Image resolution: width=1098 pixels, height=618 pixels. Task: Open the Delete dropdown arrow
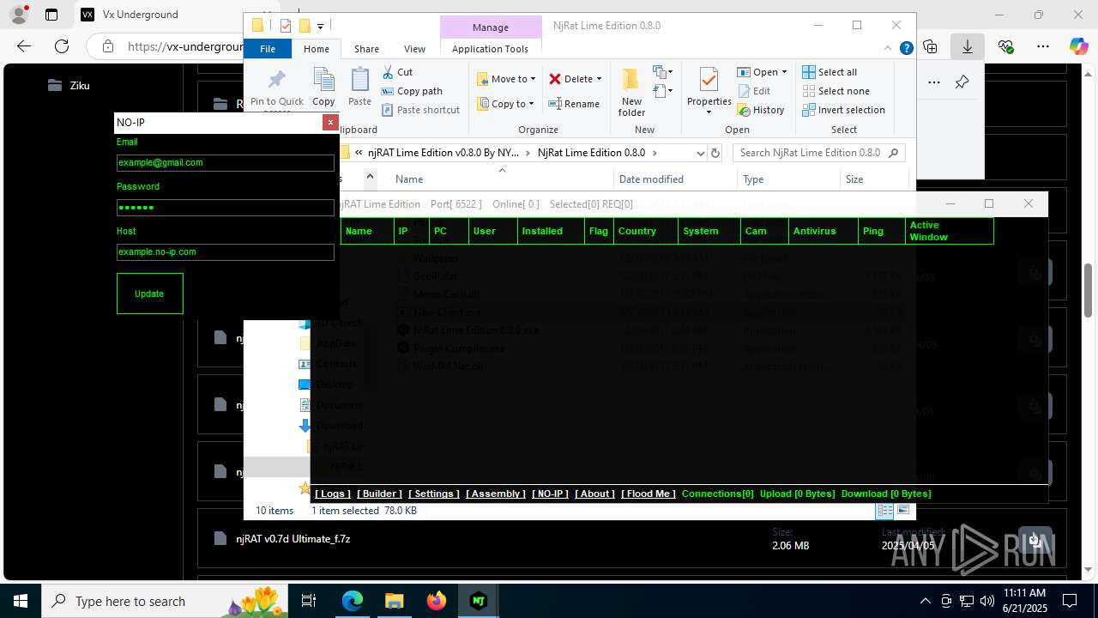(599, 79)
